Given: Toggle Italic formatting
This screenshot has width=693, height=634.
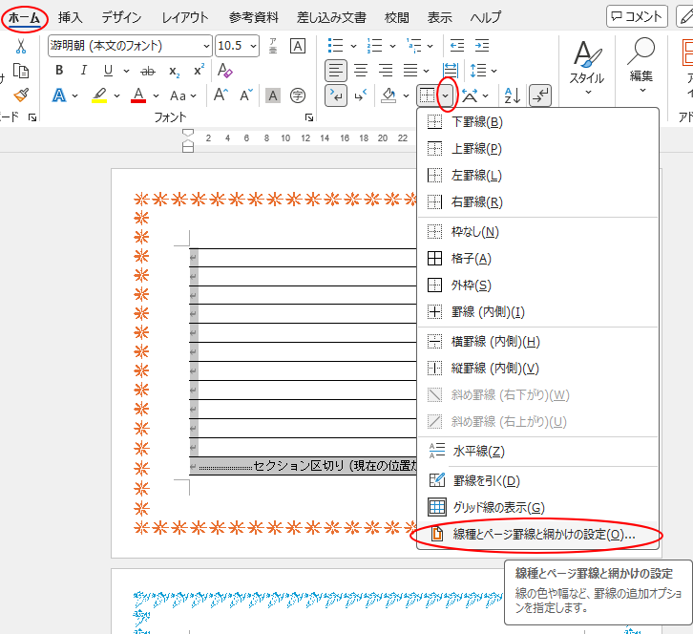Looking at the screenshot, I should pos(84,71).
